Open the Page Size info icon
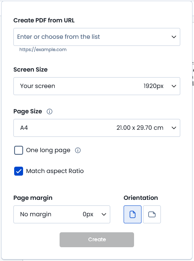Screen dimensions: 194x261 [x=50, y=111]
